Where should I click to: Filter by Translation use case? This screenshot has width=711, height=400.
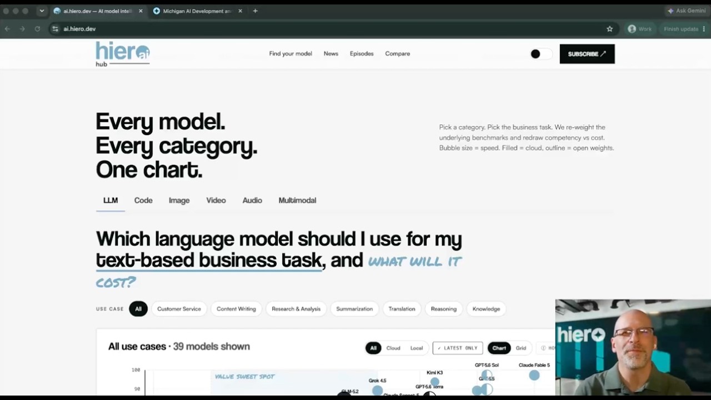[x=402, y=309]
